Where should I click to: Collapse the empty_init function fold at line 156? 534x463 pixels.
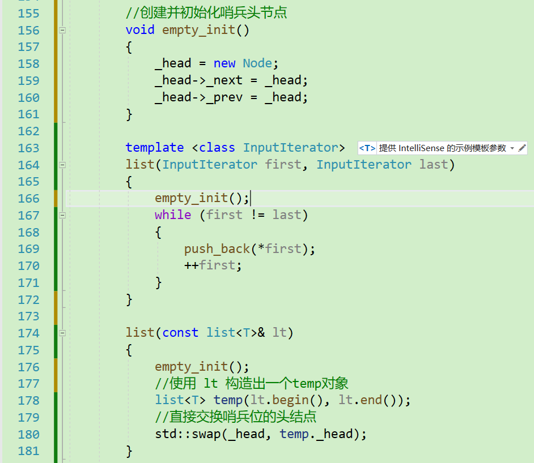(x=62, y=30)
